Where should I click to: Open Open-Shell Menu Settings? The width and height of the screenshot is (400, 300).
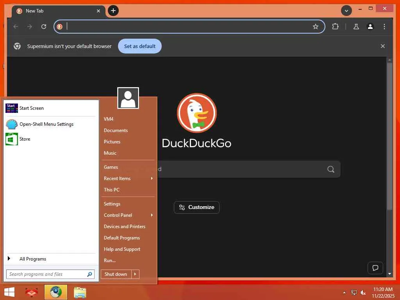[50, 124]
